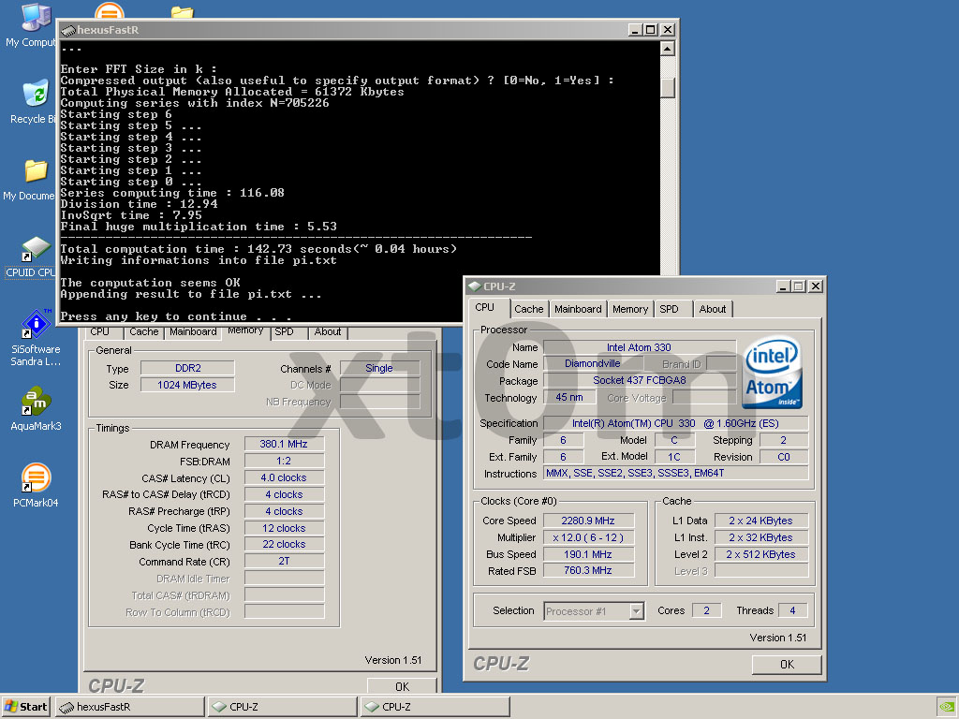
Task: Launch SiSoftware Sandra desktop shortcut
Action: coord(36,337)
